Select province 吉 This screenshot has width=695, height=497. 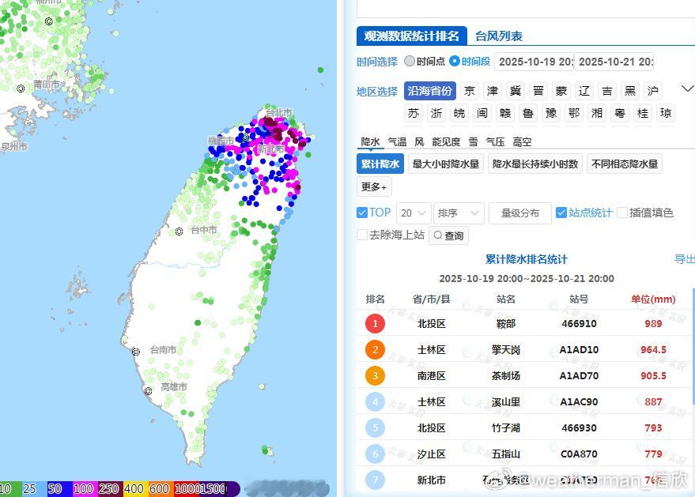[x=606, y=91]
